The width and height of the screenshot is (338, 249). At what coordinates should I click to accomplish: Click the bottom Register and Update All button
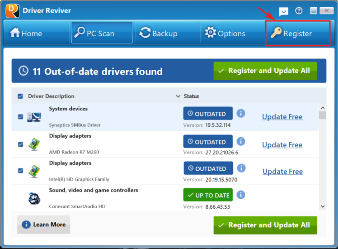click(x=265, y=225)
